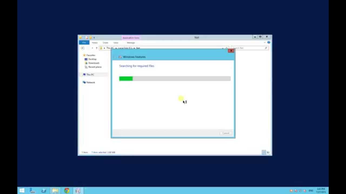Open the Manage ribbon tab

tap(131, 43)
